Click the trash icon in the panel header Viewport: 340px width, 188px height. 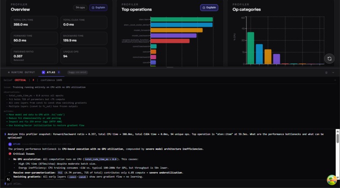click(x=327, y=73)
